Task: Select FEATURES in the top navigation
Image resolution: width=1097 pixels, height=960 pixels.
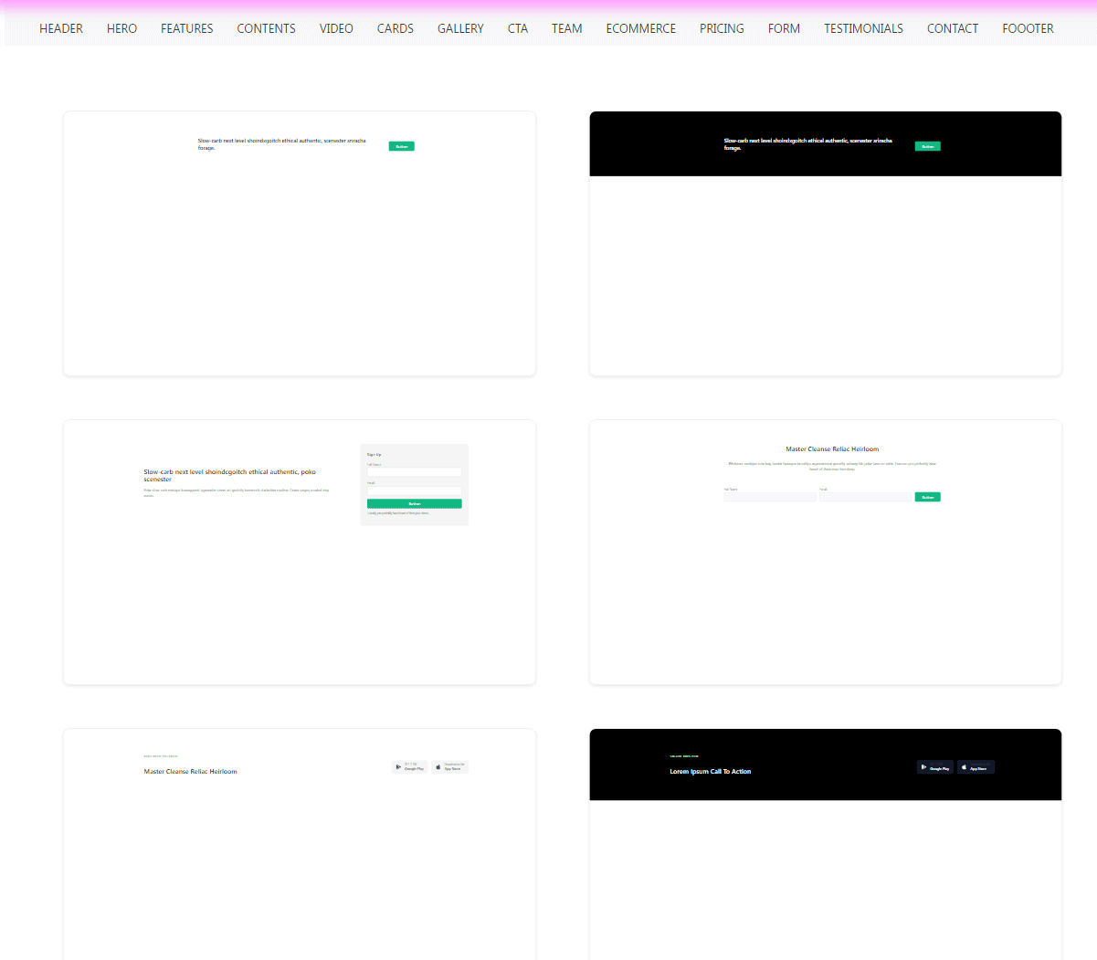Action: (x=187, y=28)
